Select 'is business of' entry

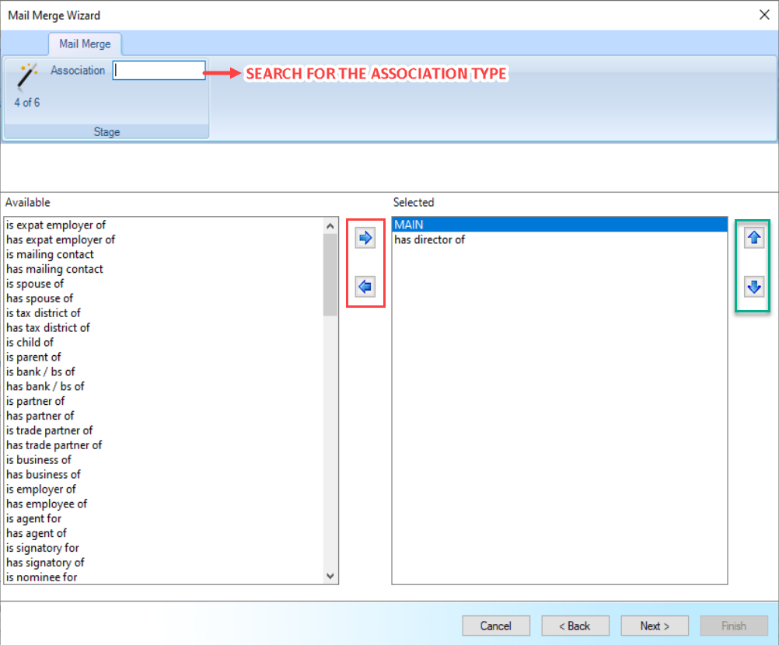click(x=164, y=460)
